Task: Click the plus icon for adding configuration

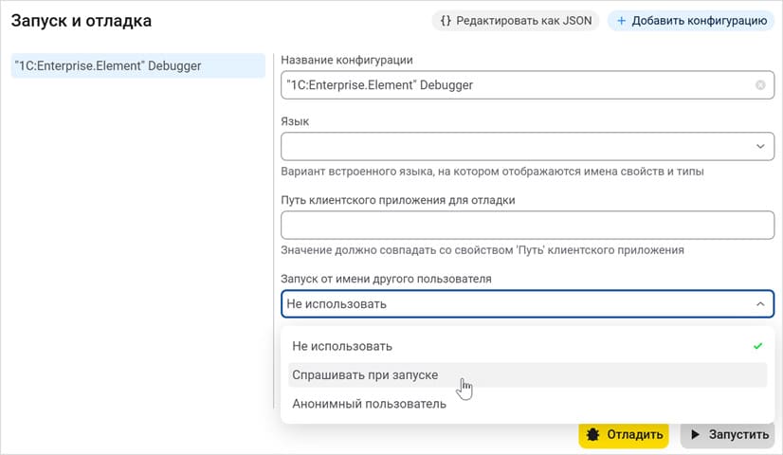Action: [622, 20]
